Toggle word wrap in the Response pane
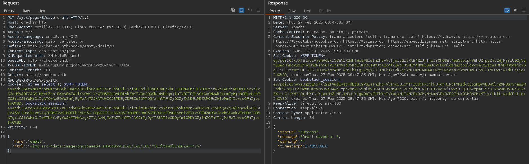Screen dimensions: 529x164 point(507,10)
